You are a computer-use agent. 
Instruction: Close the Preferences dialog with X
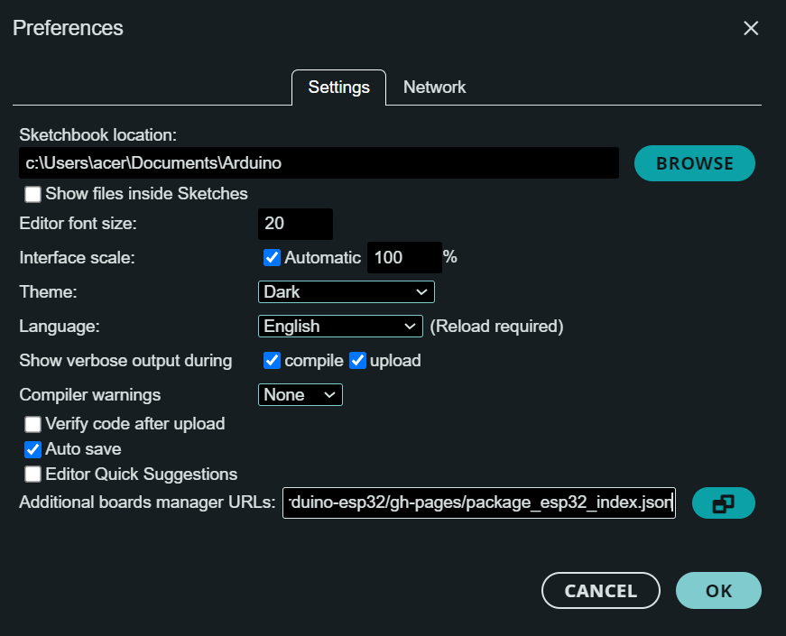pyautogui.click(x=751, y=28)
